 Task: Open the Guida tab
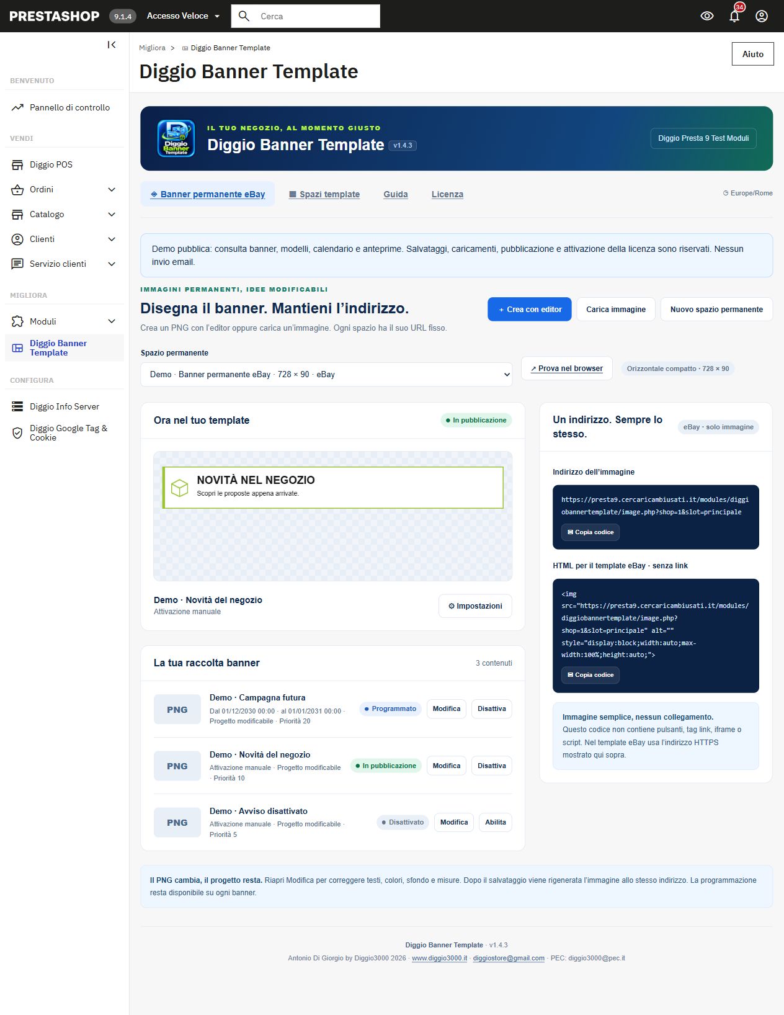[396, 194]
